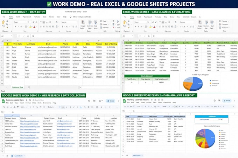238x158 pixels.
Task: Click Expenses by Category pie chart
Action: [205, 138]
